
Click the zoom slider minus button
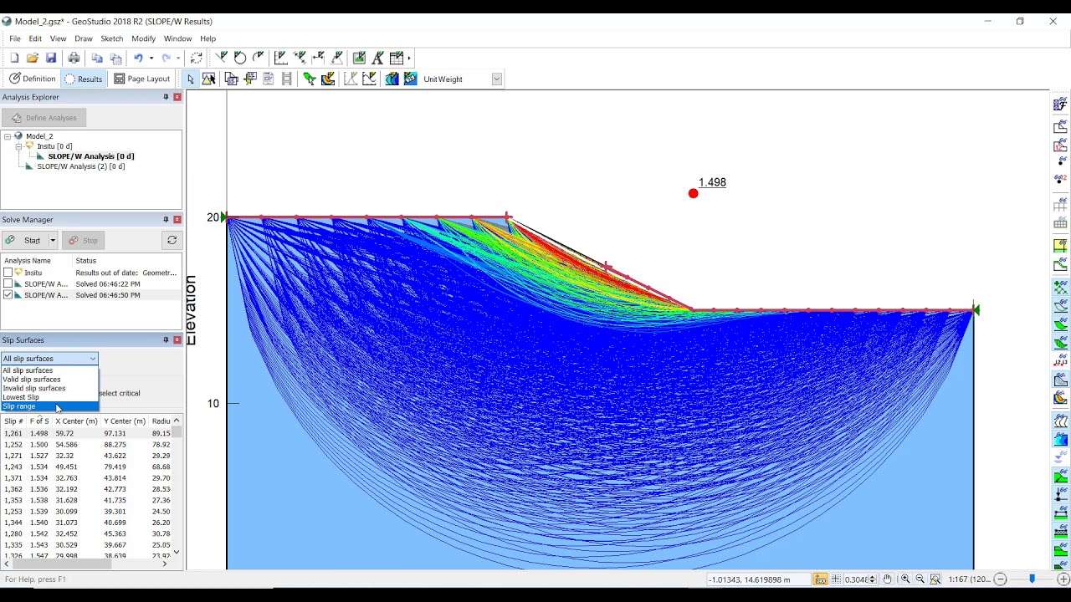pyautogui.click(x=1000, y=579)
